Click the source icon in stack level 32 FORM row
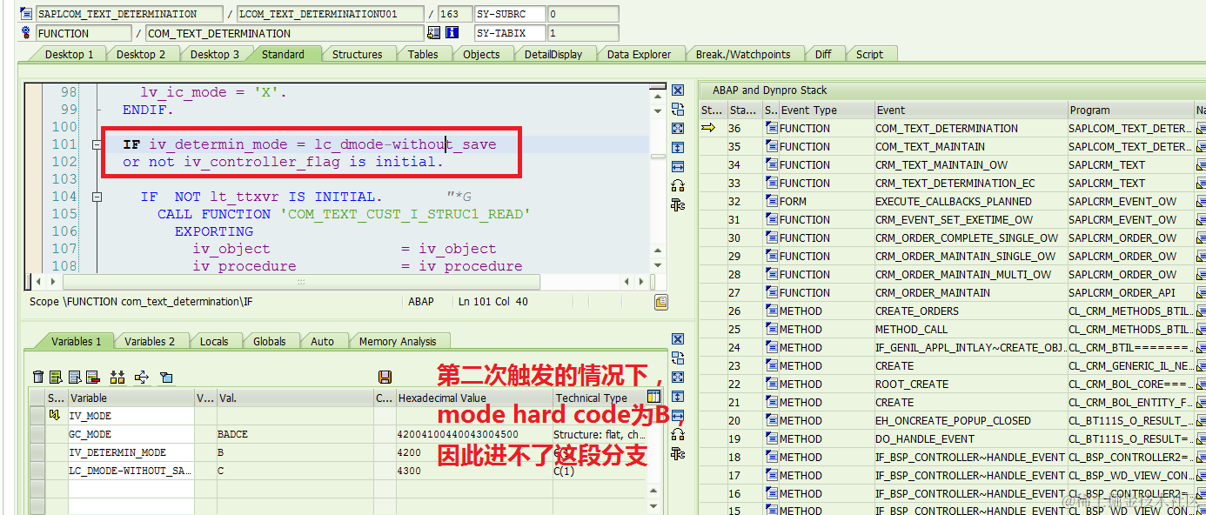Image resolution: width=1206 pixels, height=515 pixels. [x=771, y=201]
